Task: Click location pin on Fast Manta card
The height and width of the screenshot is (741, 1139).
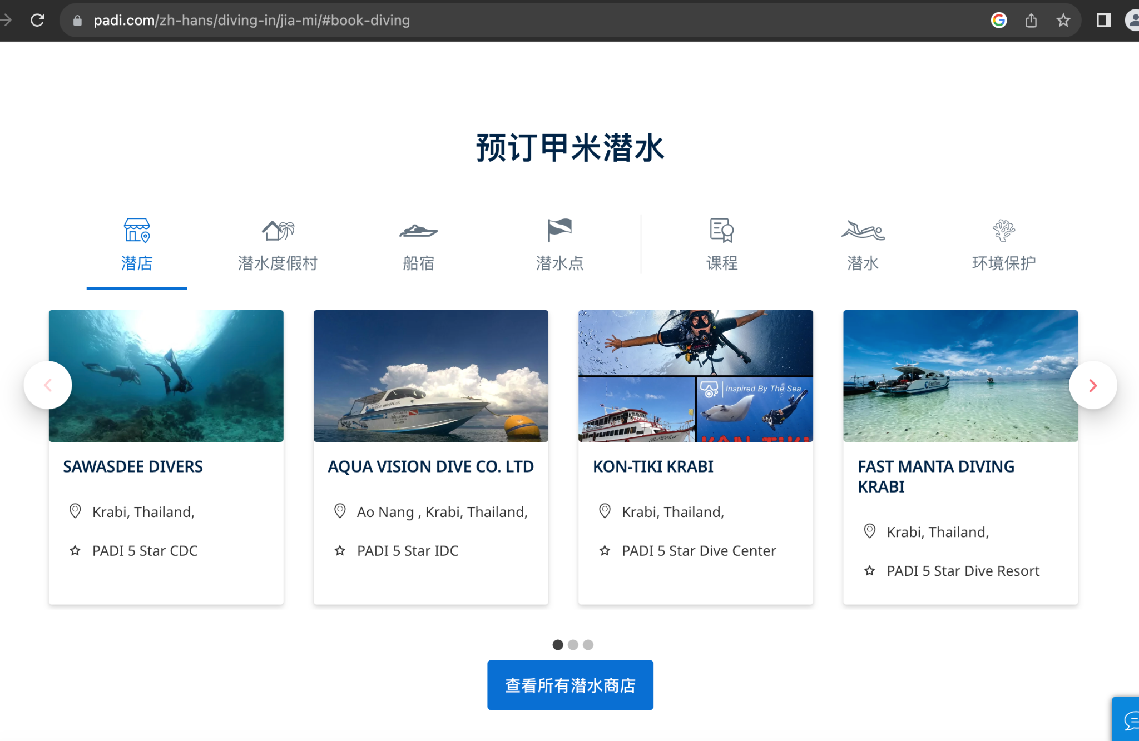Action: [869, 531]
